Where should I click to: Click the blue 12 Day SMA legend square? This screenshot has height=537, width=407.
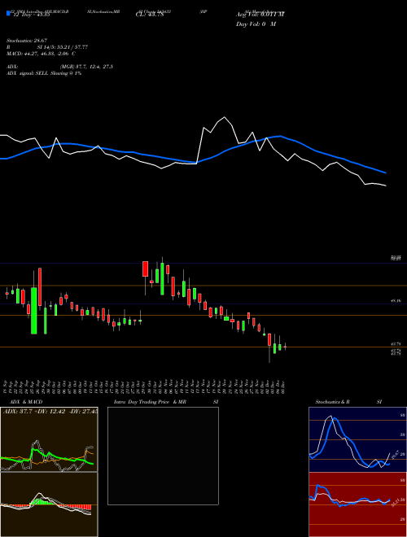pos(8,13)
